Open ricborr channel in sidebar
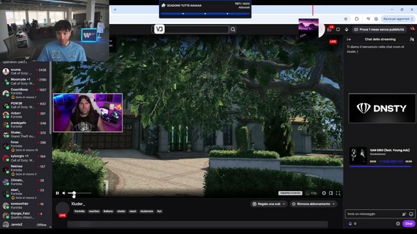This screenshot has width=417, height=234. click(x=25, y=115)
